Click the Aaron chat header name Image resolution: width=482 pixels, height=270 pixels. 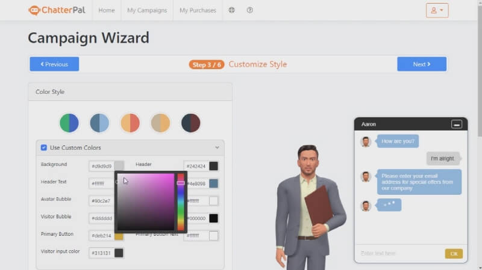pos(369,124)
